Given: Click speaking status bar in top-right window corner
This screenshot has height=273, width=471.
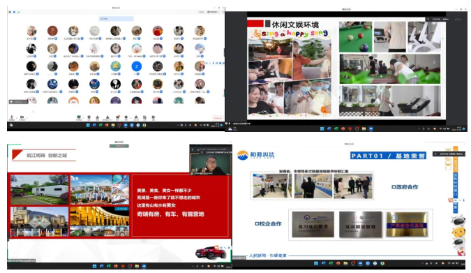Looking at the screenshot, I should tap(438, 19).
